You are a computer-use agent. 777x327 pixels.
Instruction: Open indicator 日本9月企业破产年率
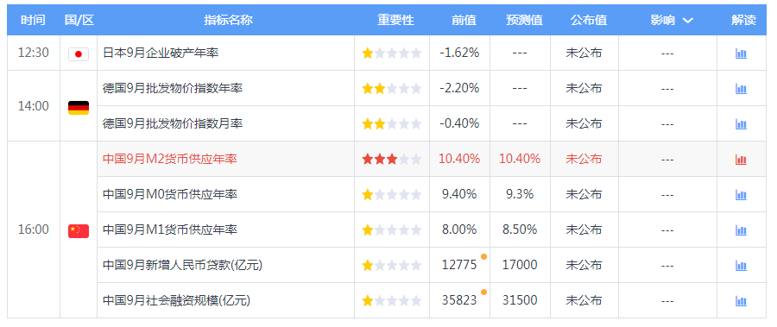pyautogui.click(x=161, y=53)
